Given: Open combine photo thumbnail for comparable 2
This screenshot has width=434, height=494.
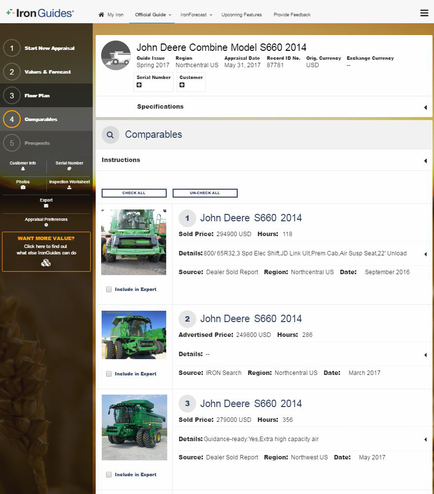Looking at the screenshot, I should tap(134, 335).
